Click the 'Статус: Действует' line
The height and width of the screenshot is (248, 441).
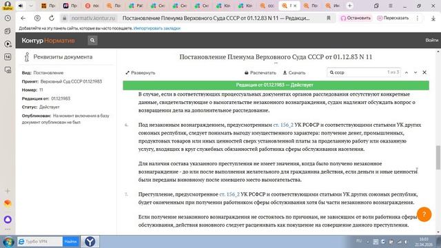[41, 107]
